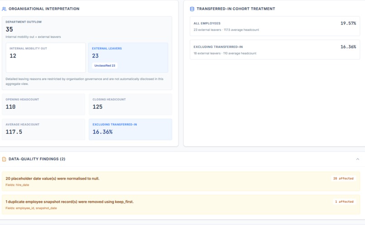Click the detailed leaving reasons governance note
Screen dimensions: 365x225
pos(85,81)
